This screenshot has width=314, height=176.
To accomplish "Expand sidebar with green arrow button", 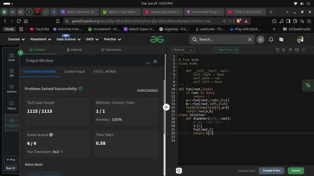I will [20, 53].
